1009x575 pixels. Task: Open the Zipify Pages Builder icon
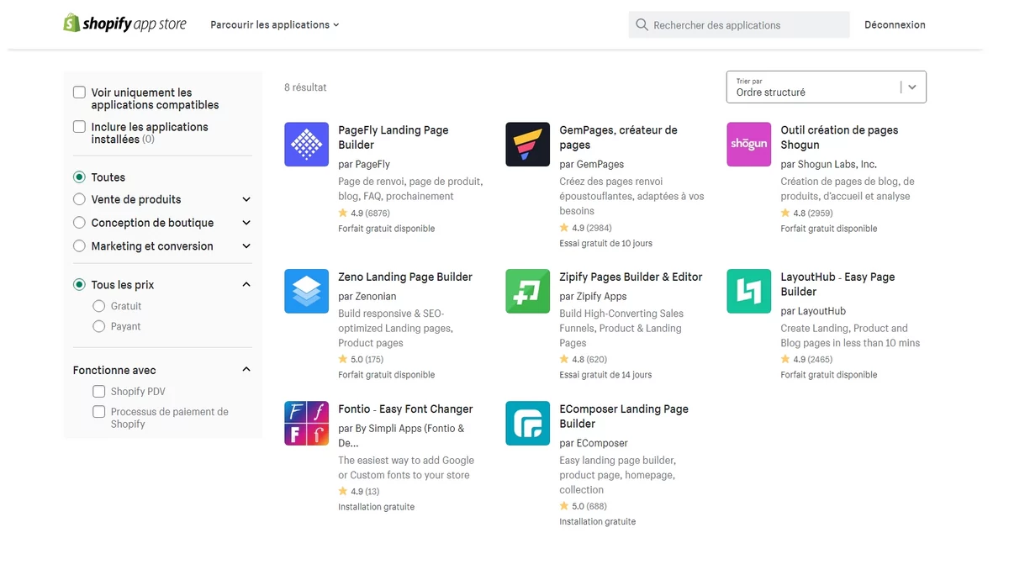click(x=527, y=291)
